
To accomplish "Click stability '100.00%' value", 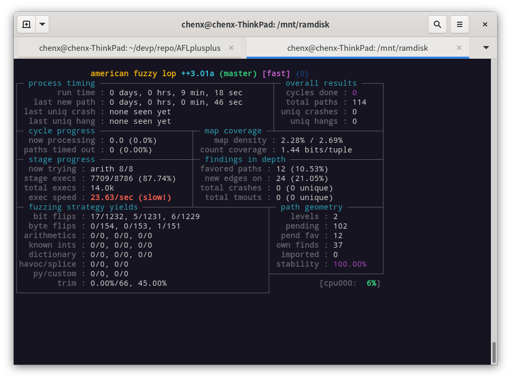I will pos(350,264).
